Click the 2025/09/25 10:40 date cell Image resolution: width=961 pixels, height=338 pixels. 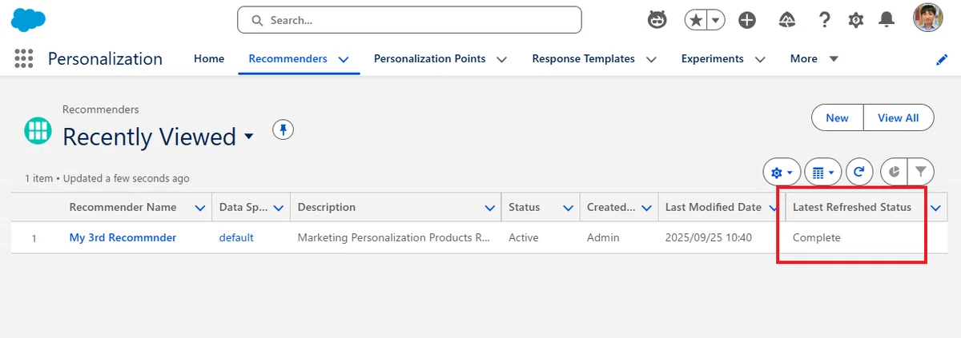(709, 237)
